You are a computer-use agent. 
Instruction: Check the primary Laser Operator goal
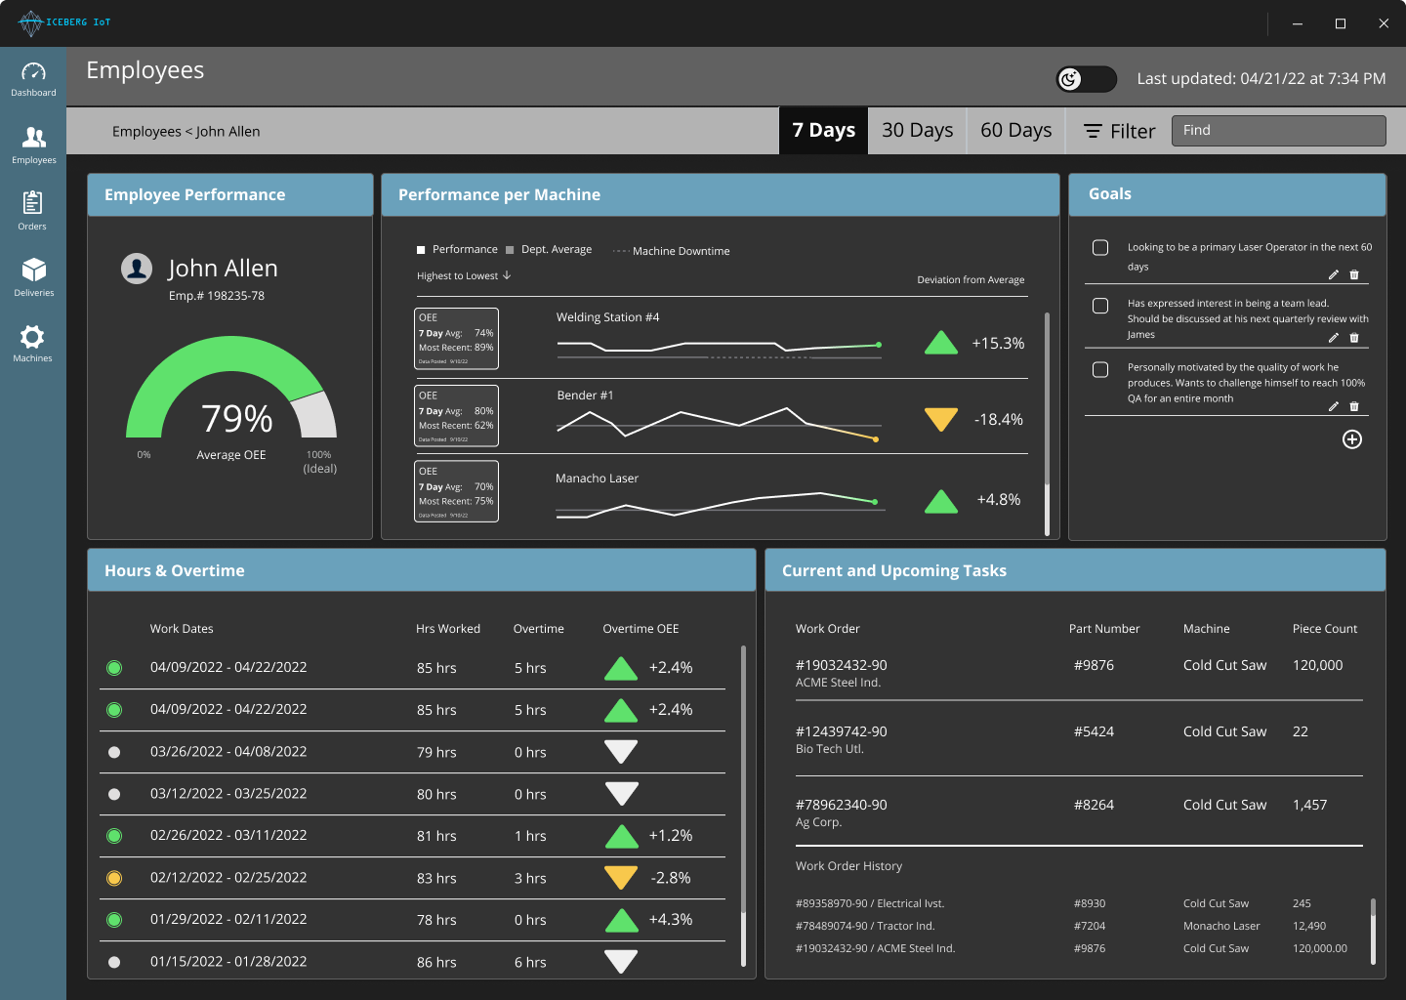(1100, 248)
